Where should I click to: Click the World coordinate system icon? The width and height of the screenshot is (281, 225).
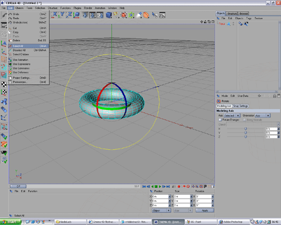coord(76,15)
